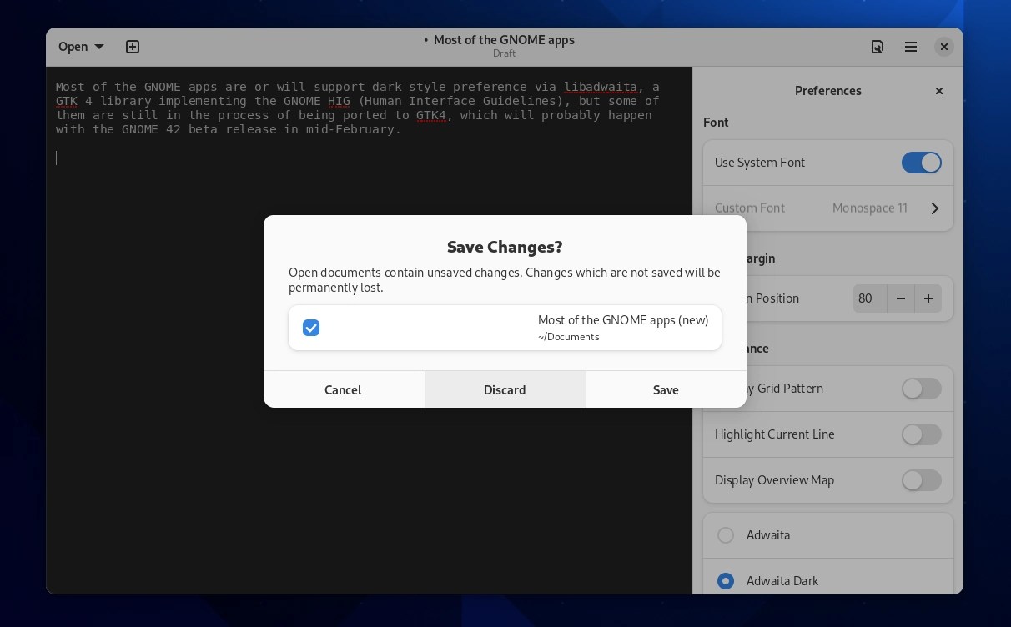Open Custom Font chooser arrow
The image size is (1011, 627).
(x=934, y=208)
